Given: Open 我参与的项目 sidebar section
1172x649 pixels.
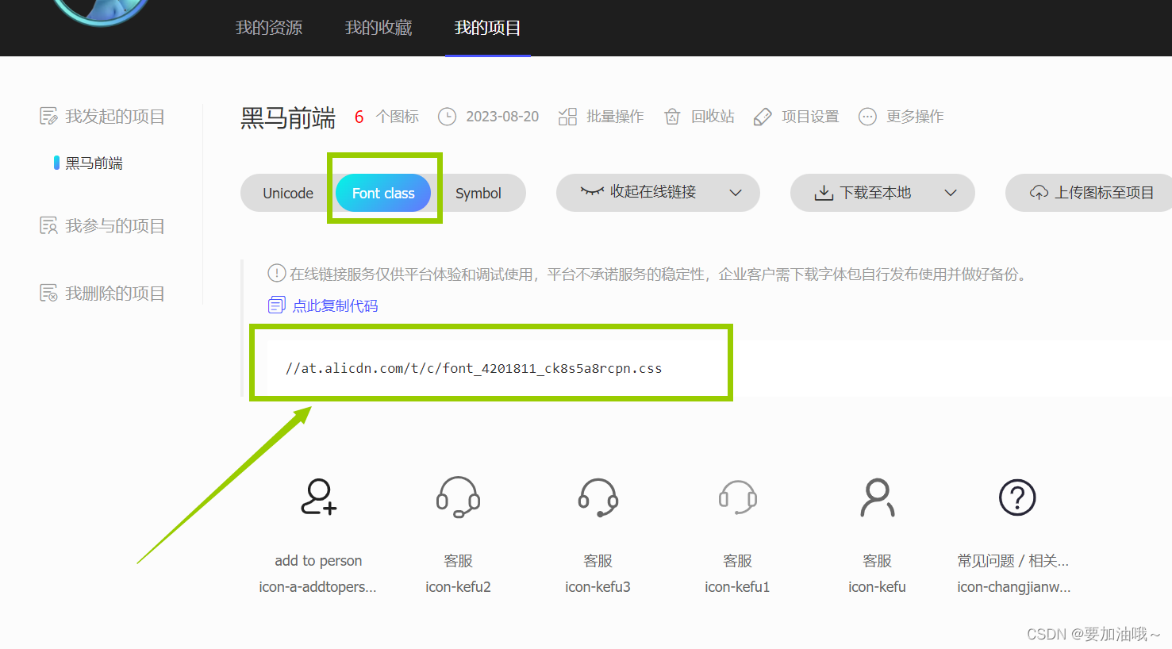Looking at the screenshot, I should (x=115, y=226).
